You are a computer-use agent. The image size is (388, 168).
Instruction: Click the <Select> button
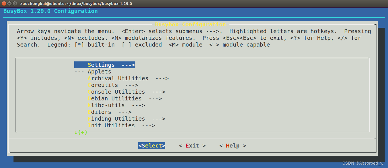click(152, 146)
